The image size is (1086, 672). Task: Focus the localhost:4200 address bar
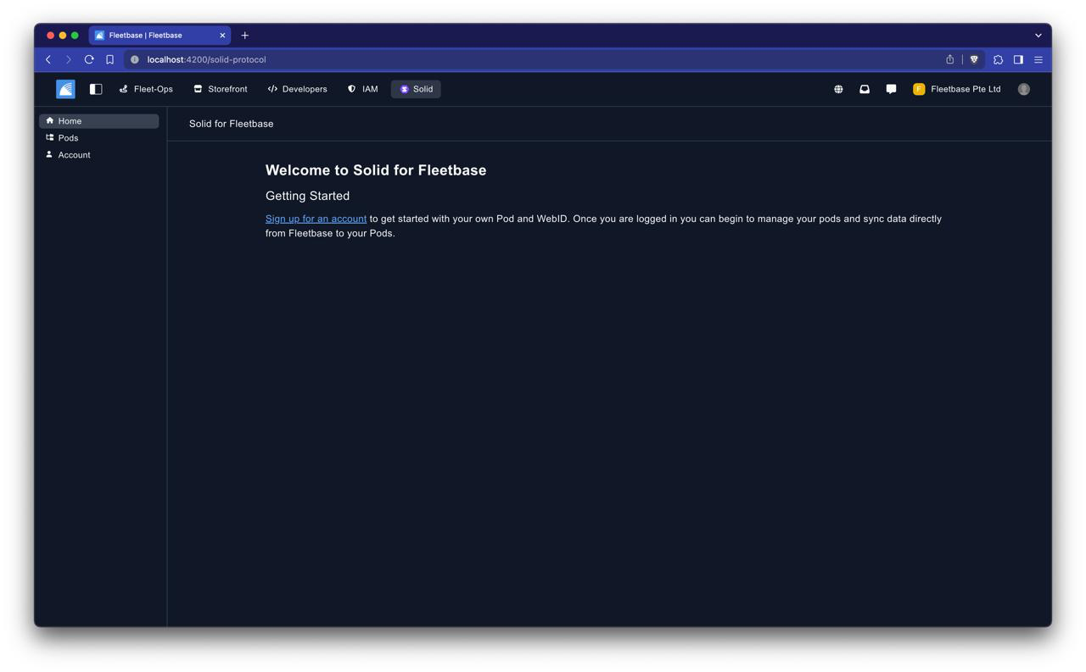[x=543, y=59]
